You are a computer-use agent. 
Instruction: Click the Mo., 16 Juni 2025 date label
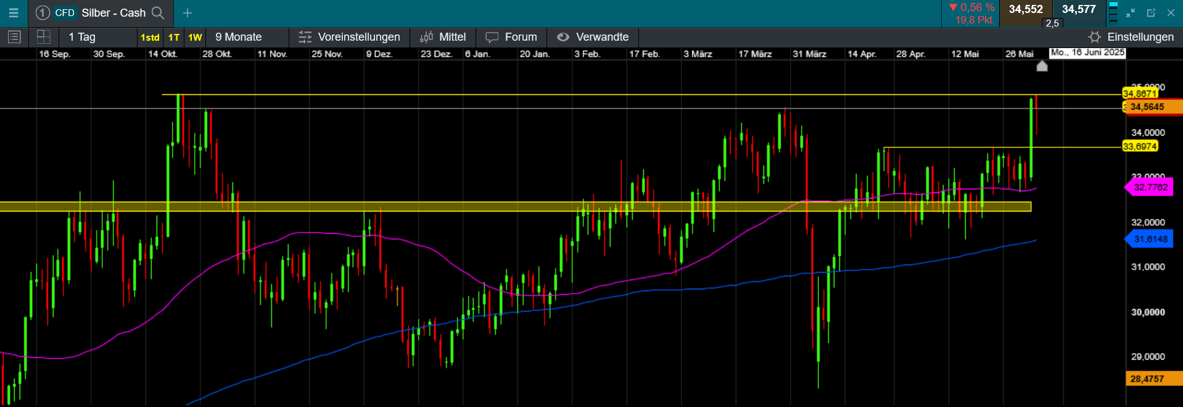click(x=1088, y=52)
